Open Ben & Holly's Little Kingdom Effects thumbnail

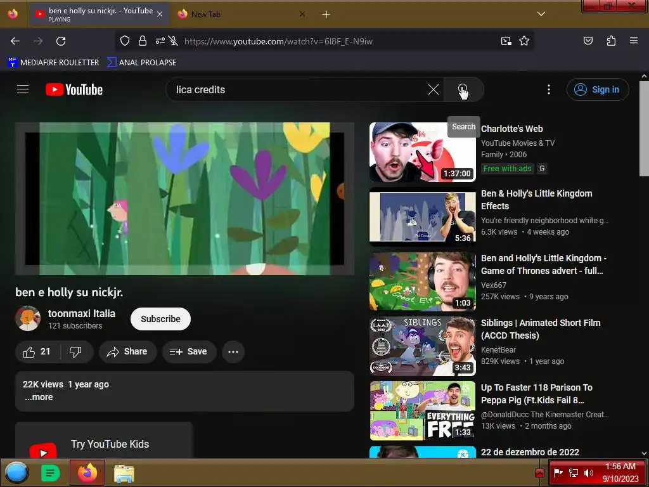[423, 217]
